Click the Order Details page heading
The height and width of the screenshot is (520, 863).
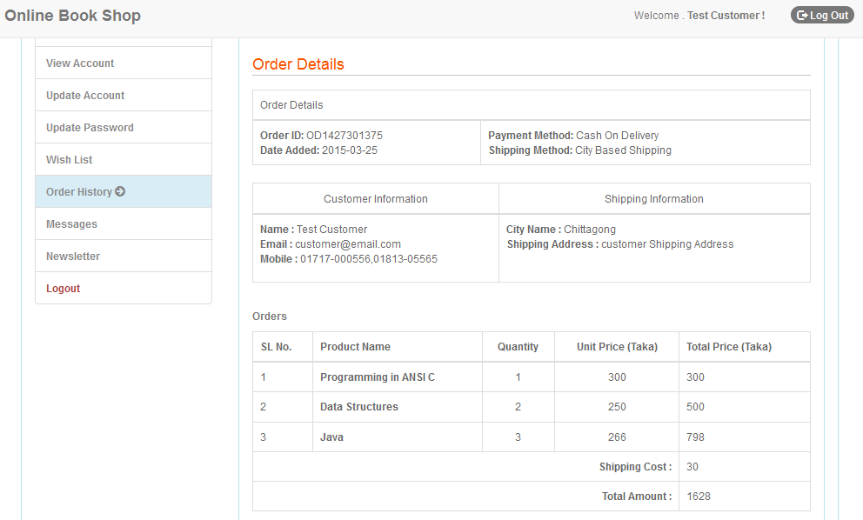(x=298, y=64)
